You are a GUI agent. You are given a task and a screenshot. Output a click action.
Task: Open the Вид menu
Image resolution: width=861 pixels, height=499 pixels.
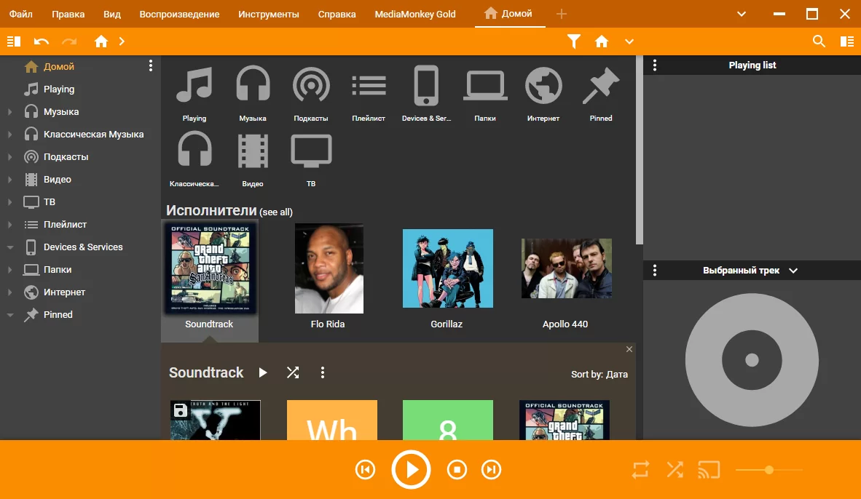112,14
